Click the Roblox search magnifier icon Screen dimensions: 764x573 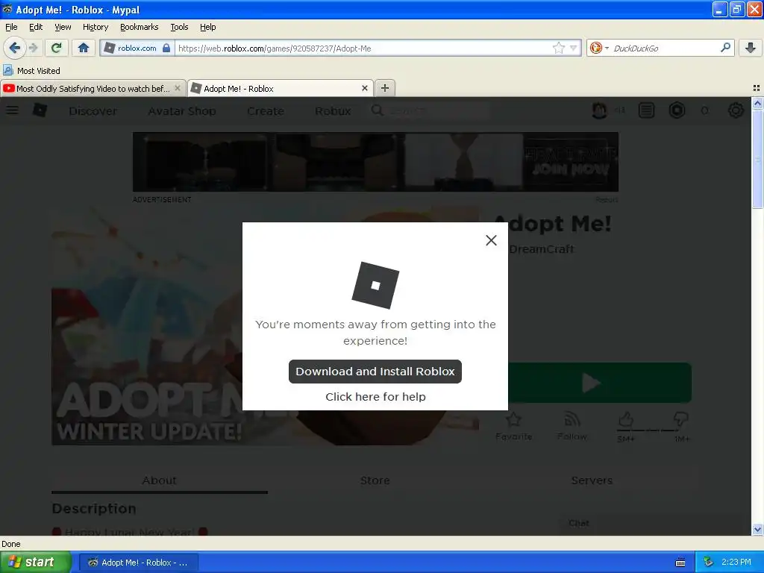coord(377,110)
